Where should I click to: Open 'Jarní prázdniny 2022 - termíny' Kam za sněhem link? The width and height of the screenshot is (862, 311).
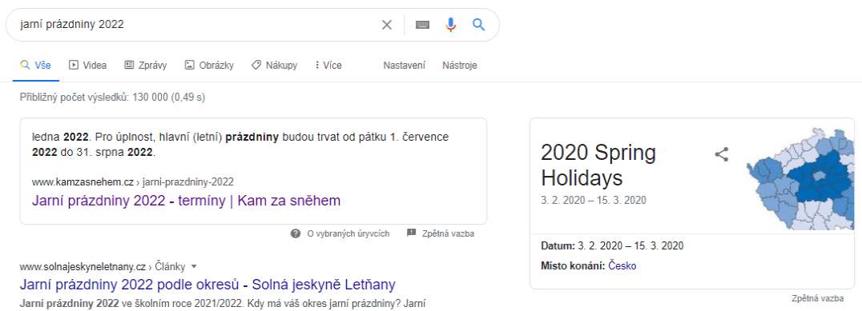tap(187, 201)
